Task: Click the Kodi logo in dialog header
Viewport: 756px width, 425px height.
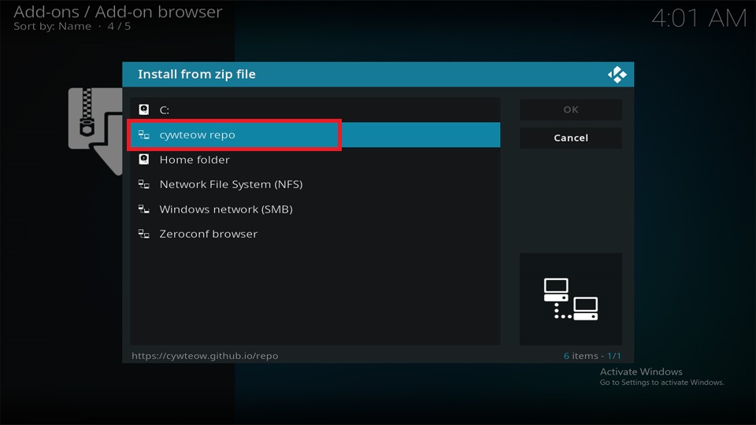Action: pyautogui.click(x=617, y=75)
